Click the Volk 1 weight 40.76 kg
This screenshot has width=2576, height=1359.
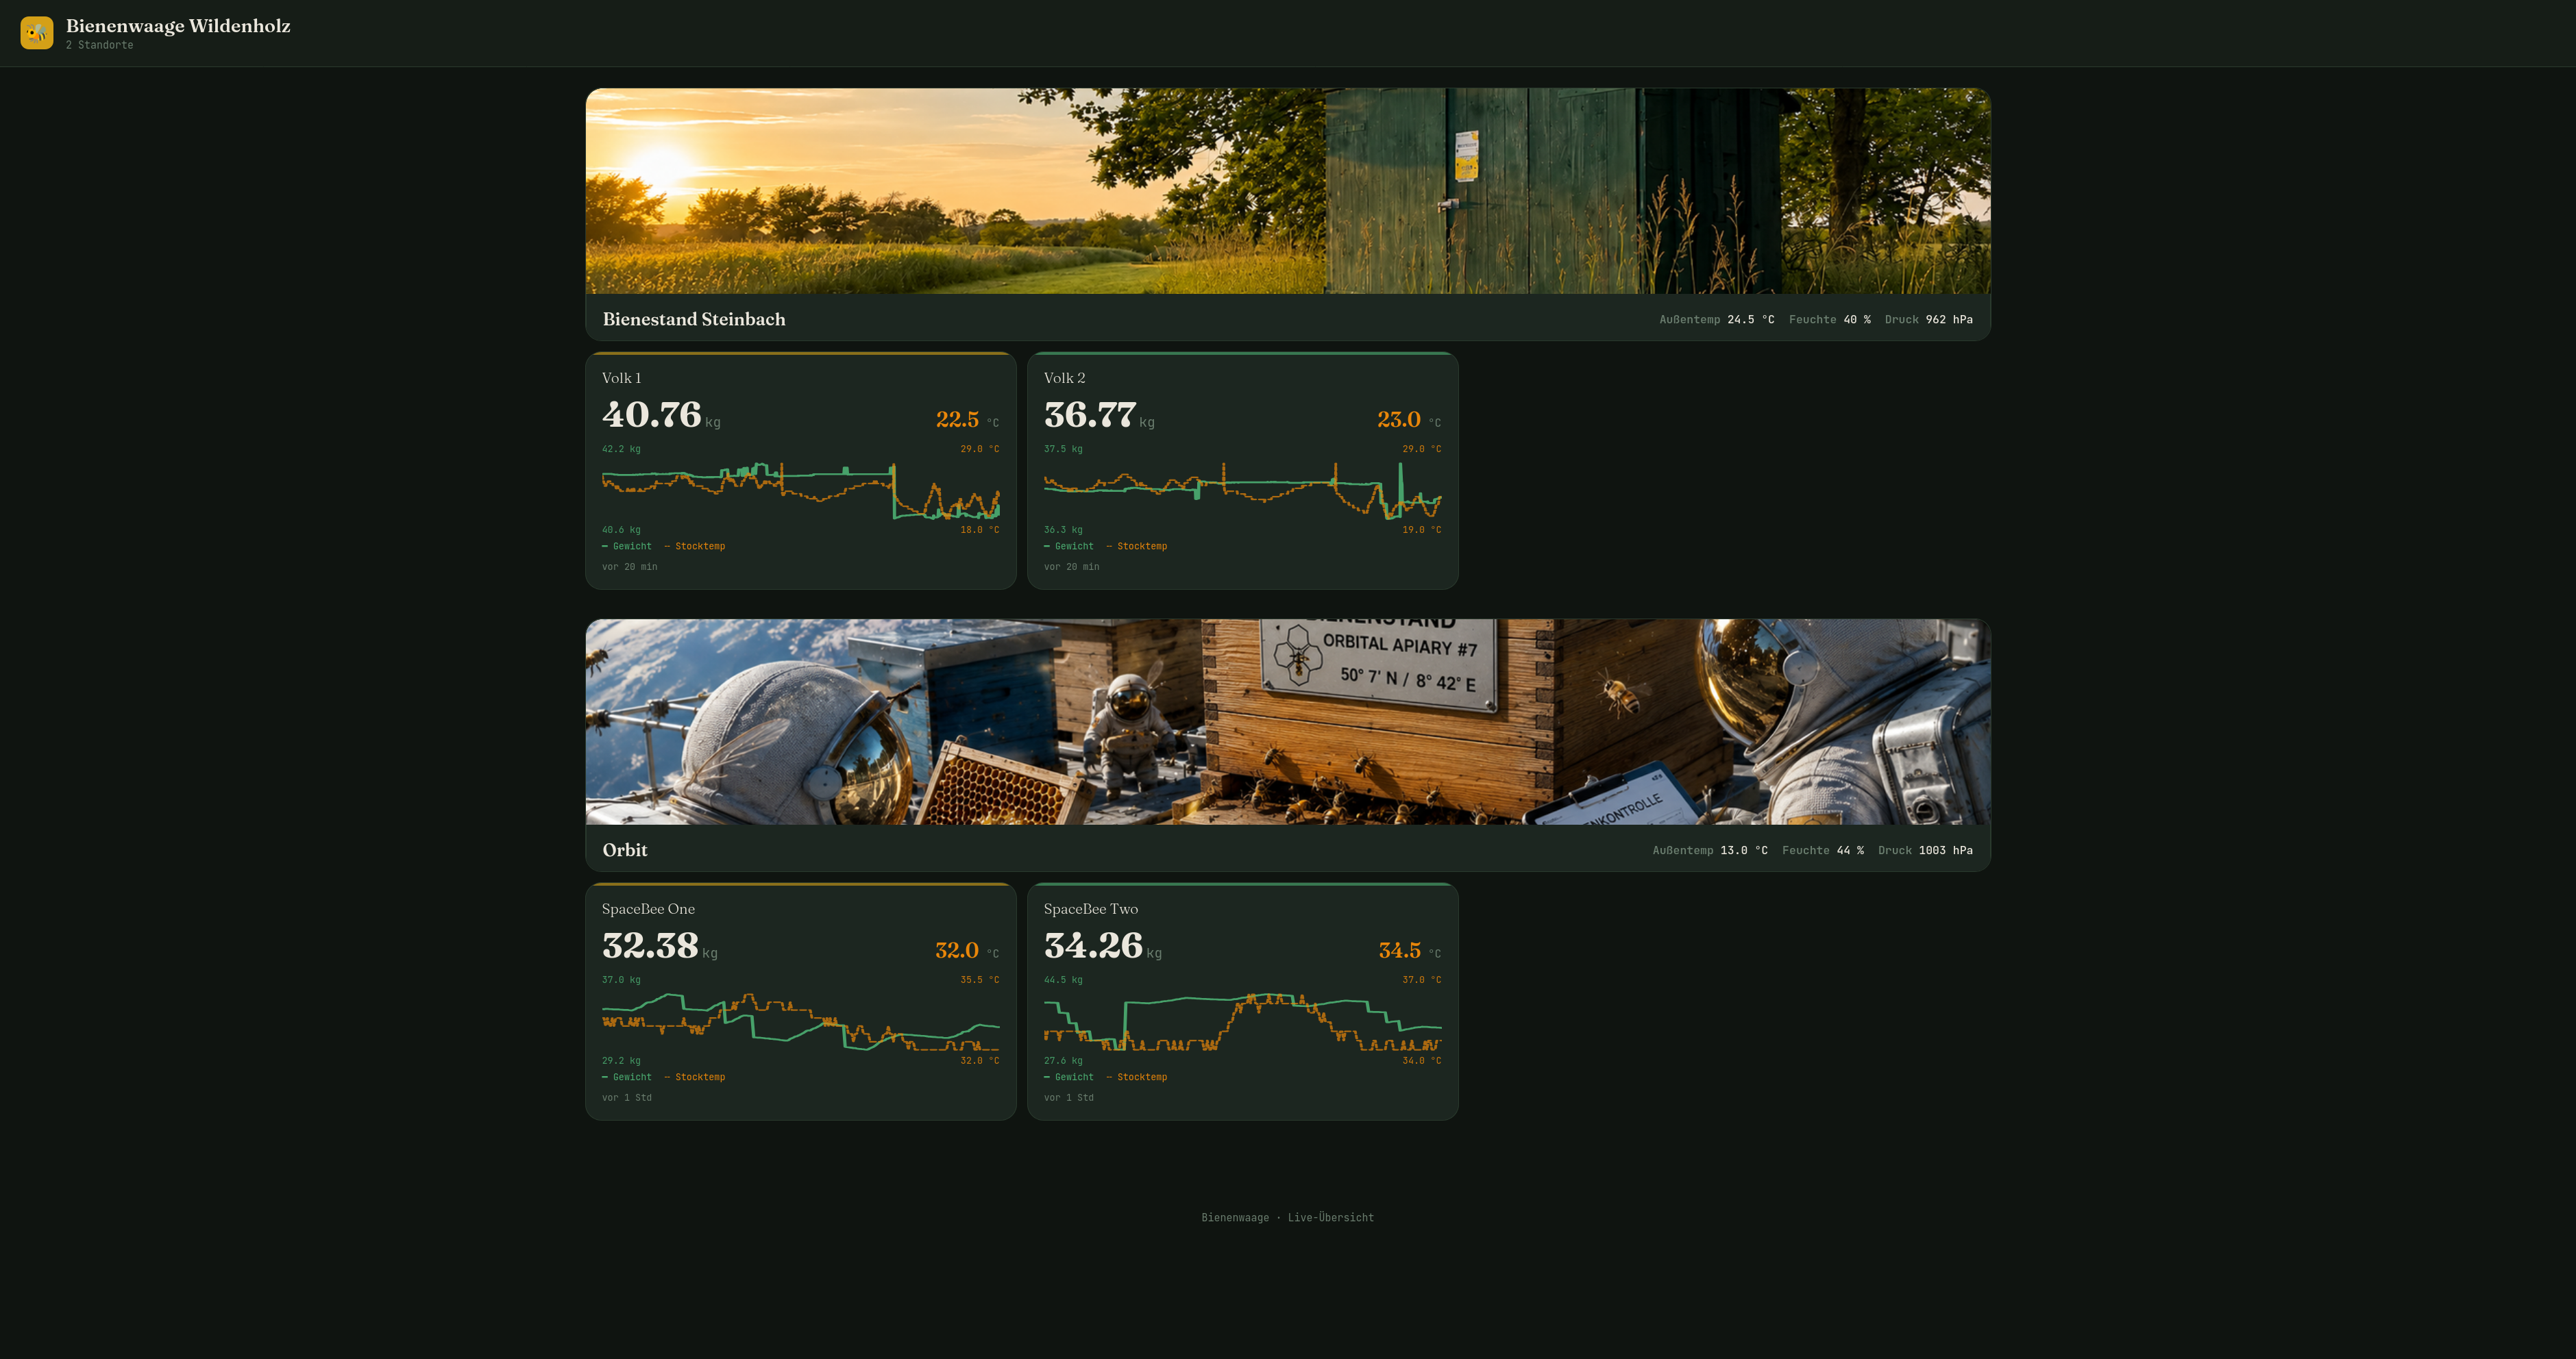click(661, 414)
